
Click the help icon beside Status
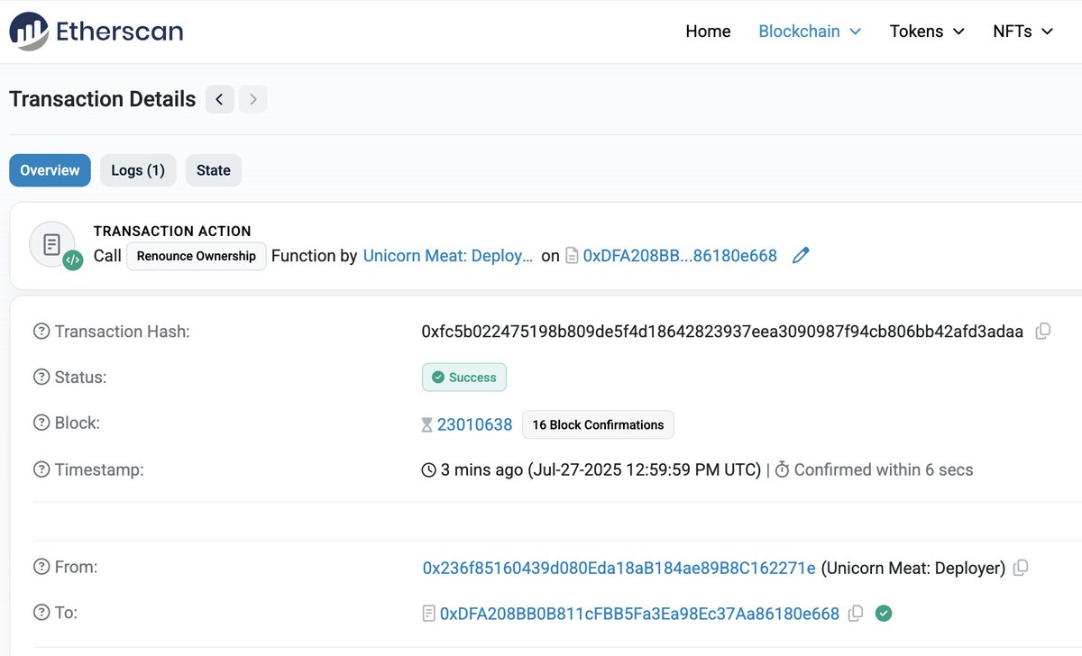point(41,378)
